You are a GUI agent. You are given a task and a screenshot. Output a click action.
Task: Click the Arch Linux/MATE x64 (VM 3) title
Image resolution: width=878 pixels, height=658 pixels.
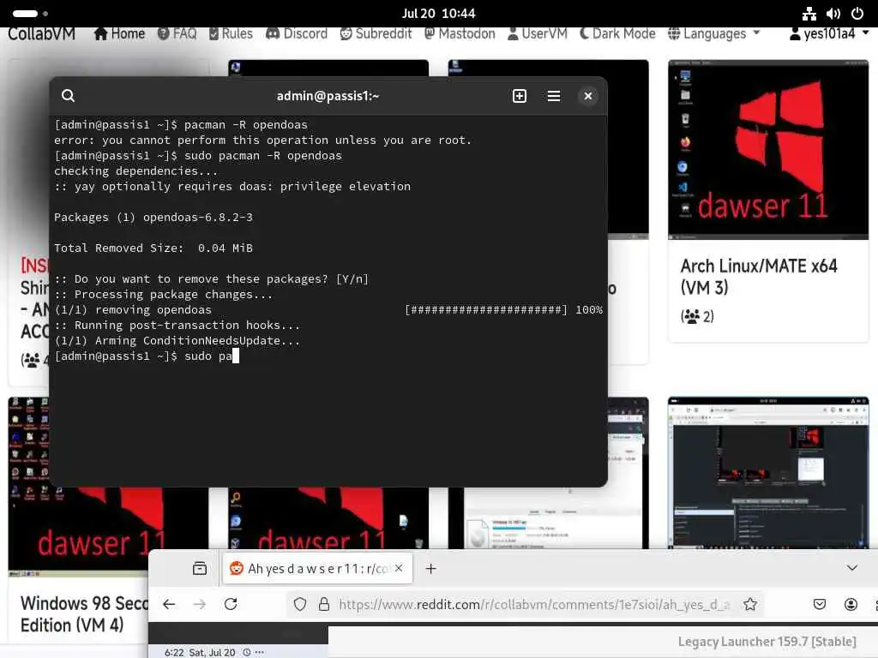[759, 277]
